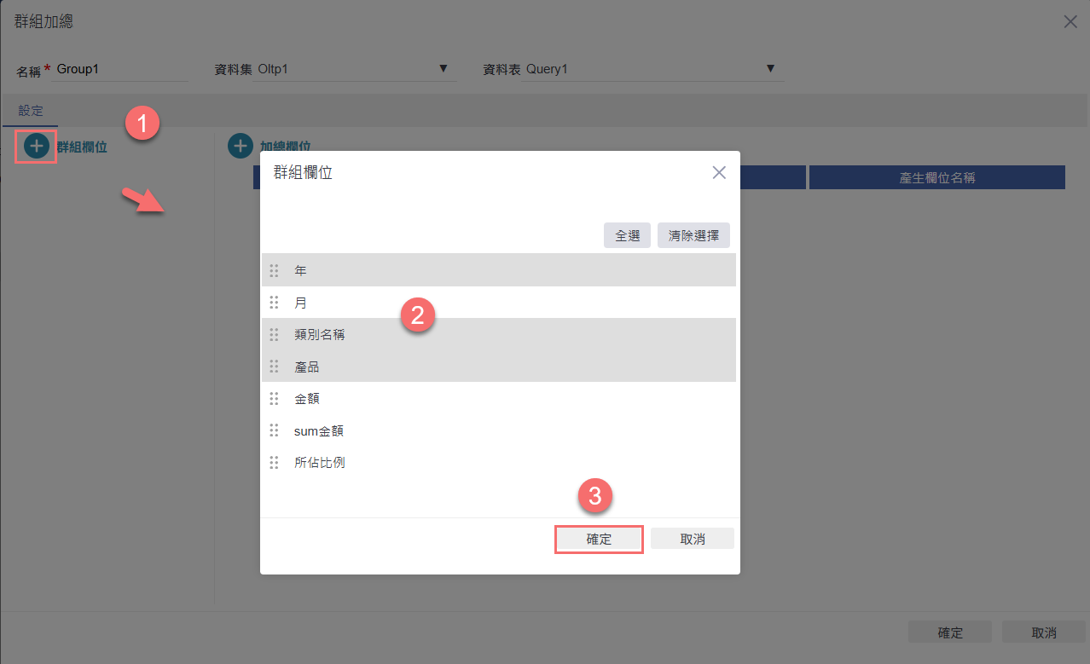Click the drag handle beside 產品
1090x664 pixels.
click(x=274, y=367)
